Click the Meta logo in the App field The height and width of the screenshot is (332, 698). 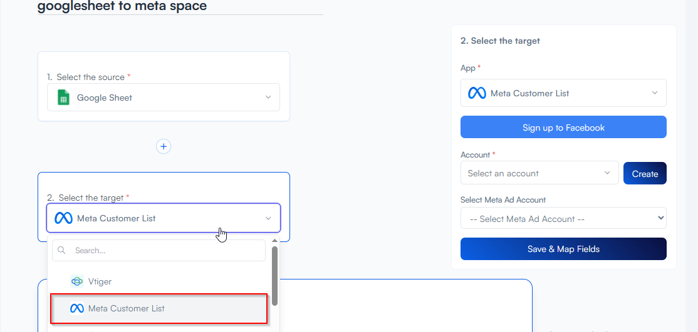(x=477, y=93)
